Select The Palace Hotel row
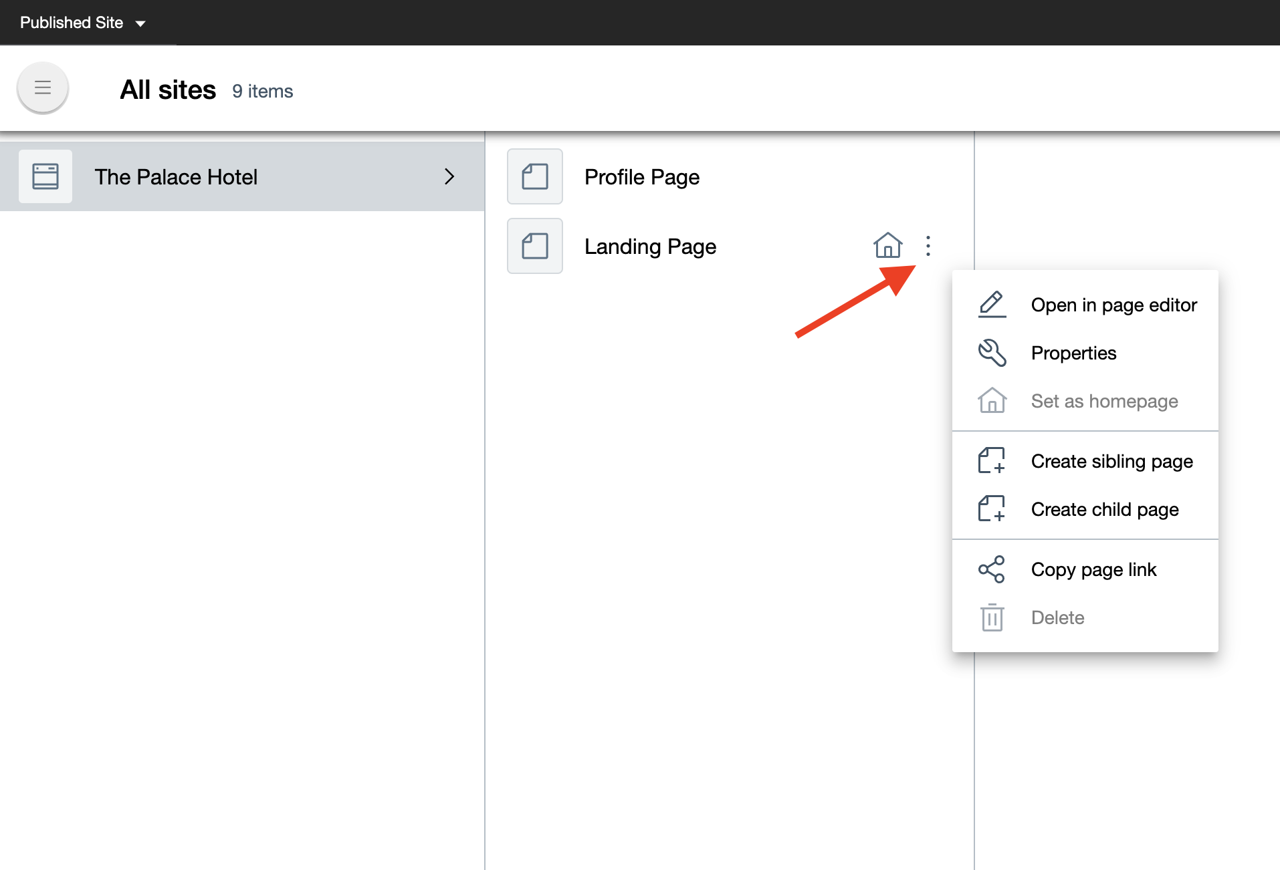Screen dimensions: 1280x870 (175, 176)
